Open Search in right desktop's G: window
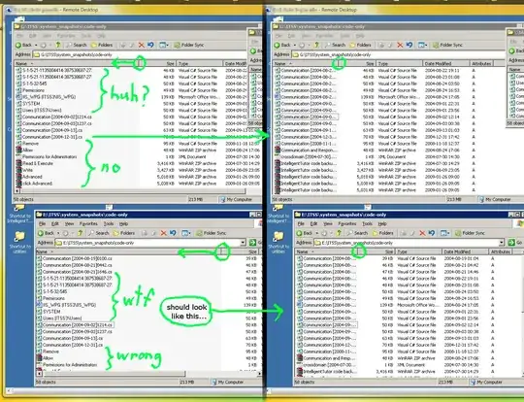 (x=335, y=45)
